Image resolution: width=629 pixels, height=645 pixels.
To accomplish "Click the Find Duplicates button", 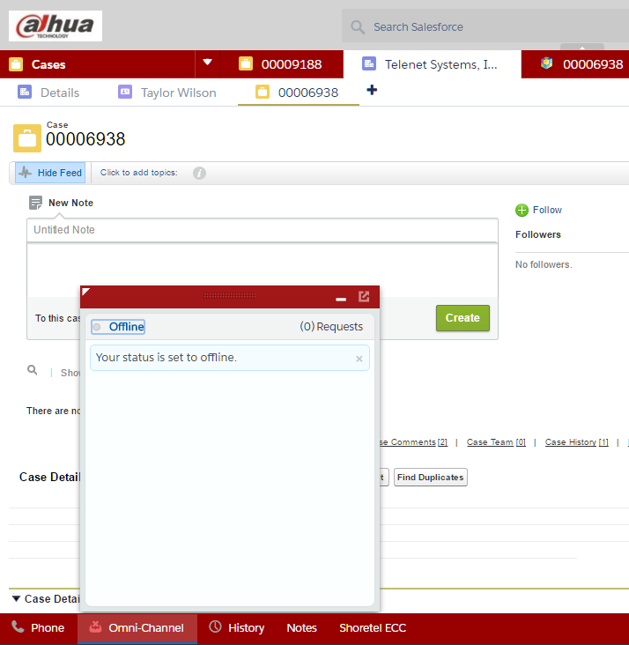I will coord(430,478).
